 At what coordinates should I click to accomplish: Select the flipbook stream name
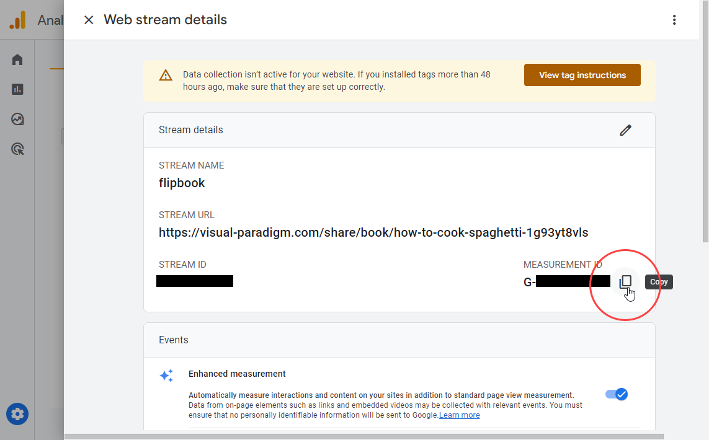click(182, 183)
